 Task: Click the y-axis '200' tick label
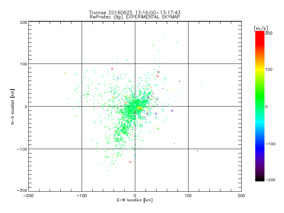23,22
